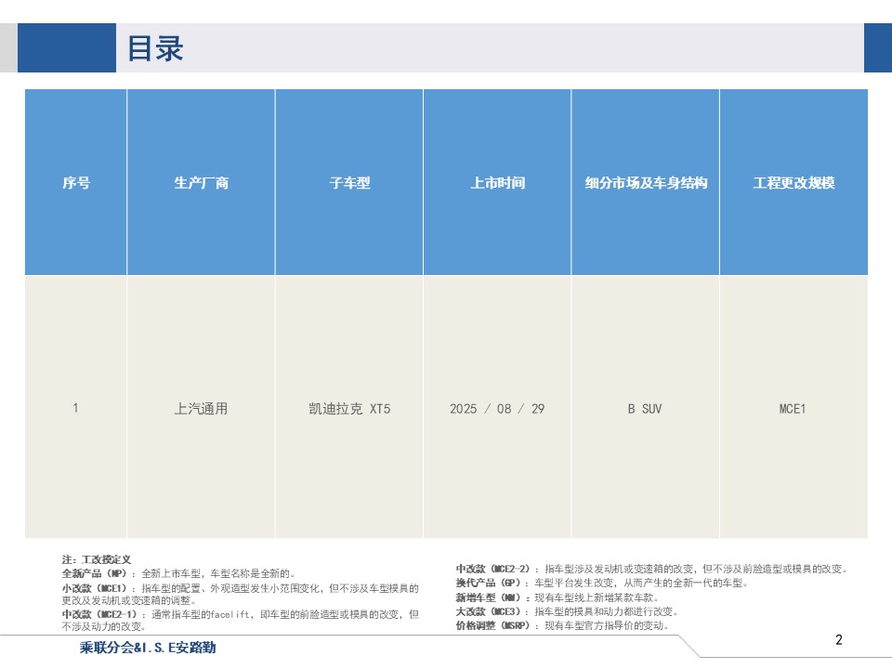Viewport: 892px width, 669px height.
Task: Click the 2025 / 08 / 29 date cell
Action: [497, 409]
